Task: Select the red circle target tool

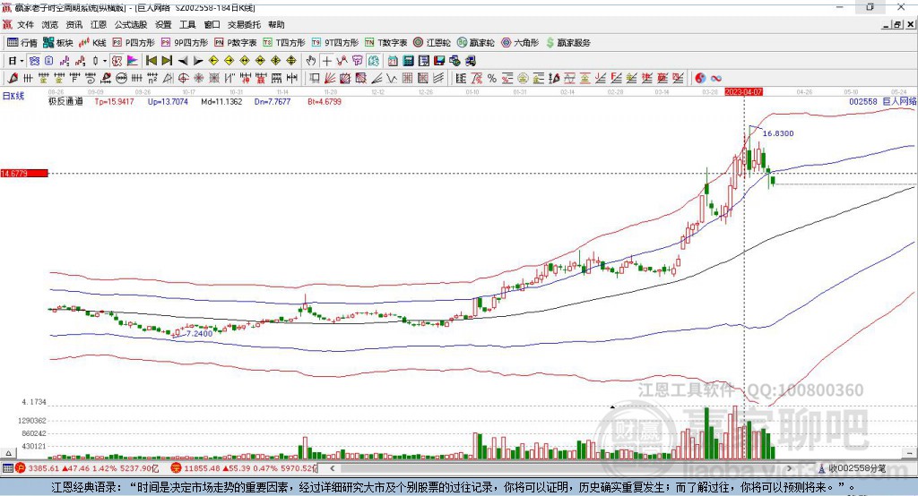Action: point(183,78)
